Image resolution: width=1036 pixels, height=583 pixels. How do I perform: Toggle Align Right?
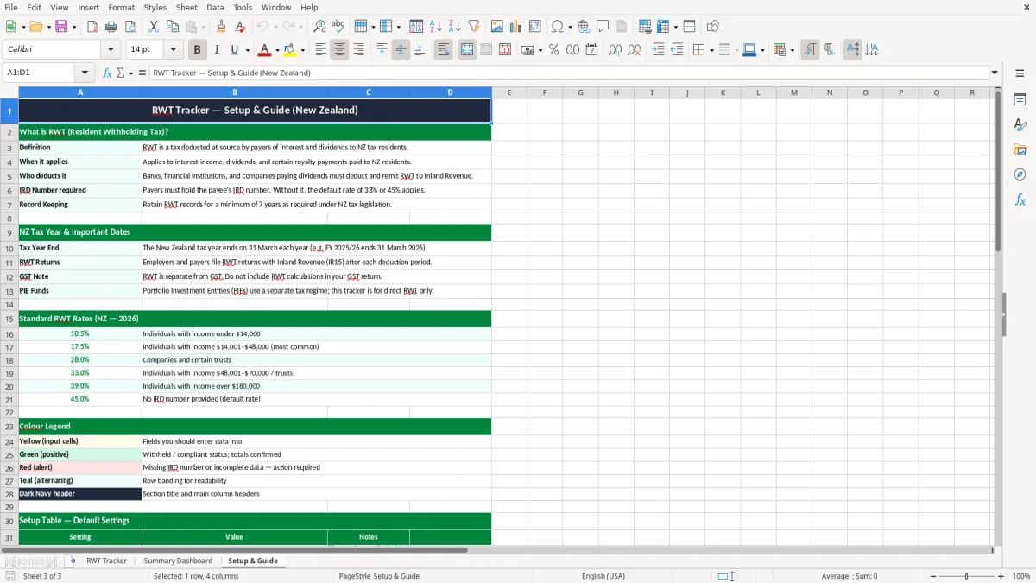tap(358, 50)
